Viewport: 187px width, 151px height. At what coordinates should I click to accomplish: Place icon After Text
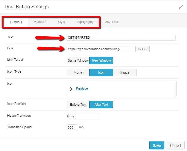[101, 105]
